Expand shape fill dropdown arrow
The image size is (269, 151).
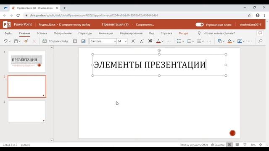coord(234,41)
